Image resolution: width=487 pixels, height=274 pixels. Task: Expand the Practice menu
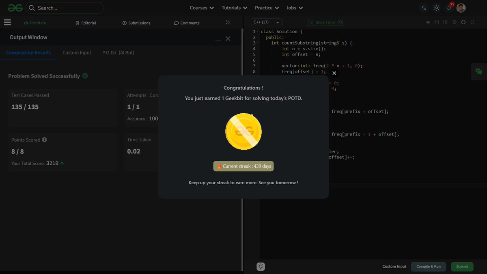[267, 8]
